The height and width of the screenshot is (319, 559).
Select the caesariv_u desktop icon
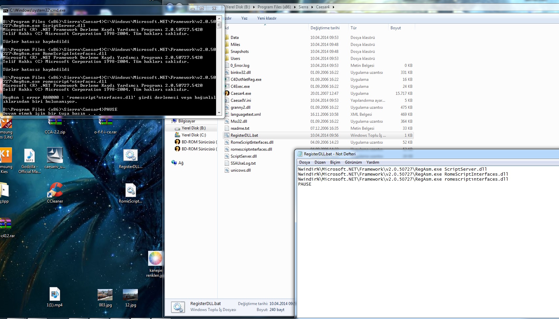[x=55, y=158]
